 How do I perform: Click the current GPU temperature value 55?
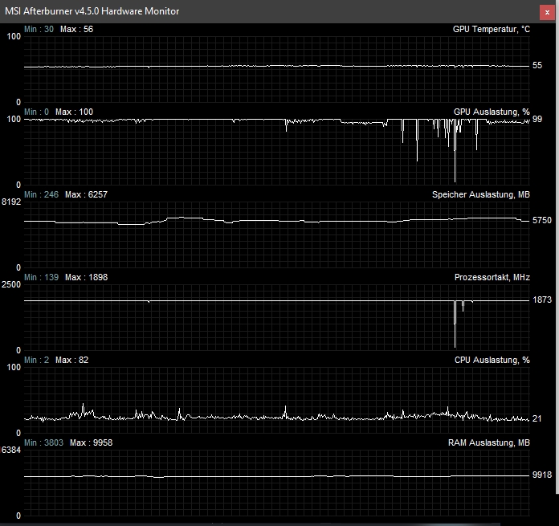(537, 65)
